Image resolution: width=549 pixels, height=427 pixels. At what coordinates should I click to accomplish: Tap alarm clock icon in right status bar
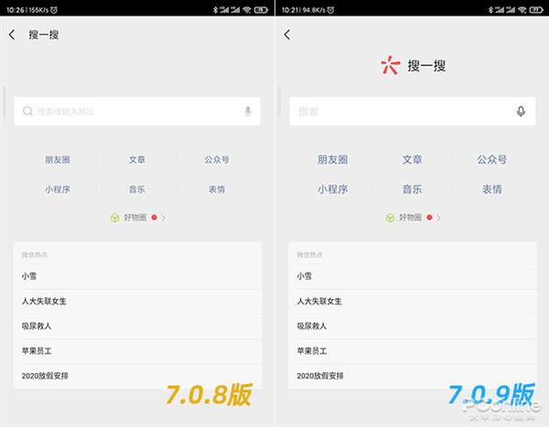pos(330,10)
